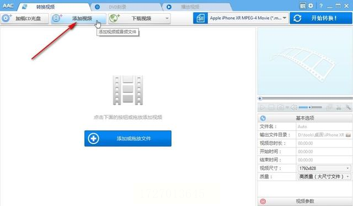
Task: Click the 开始转换 button
Action: point(321,18)
